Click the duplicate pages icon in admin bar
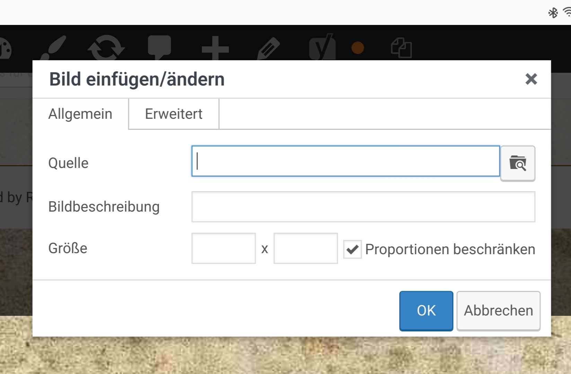The image size is (571, 374). click(401, 48)
